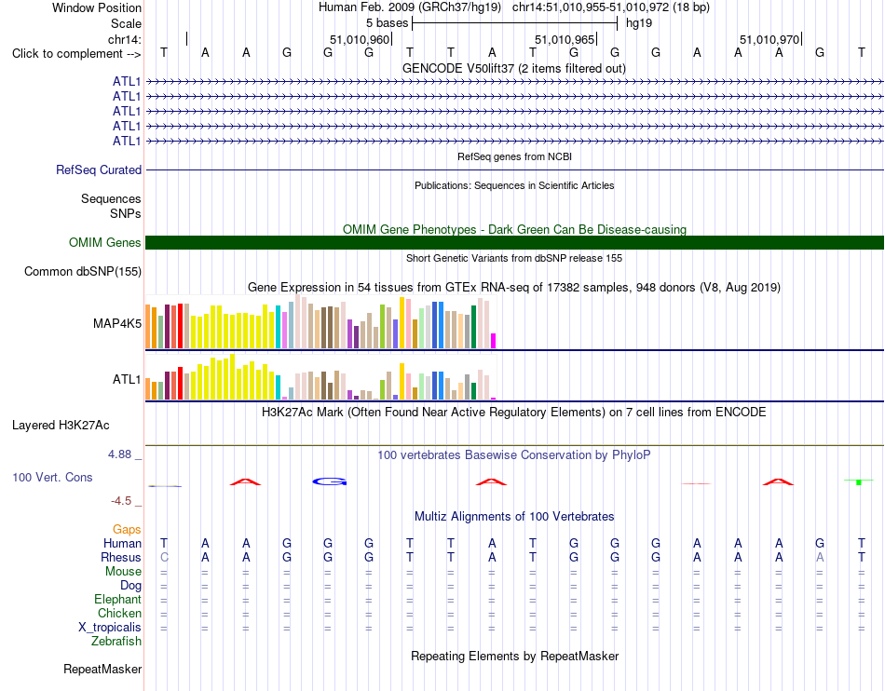Click the Sequences publications label
Viewport: 885px width, 691px height.
[x=111, y=198]
